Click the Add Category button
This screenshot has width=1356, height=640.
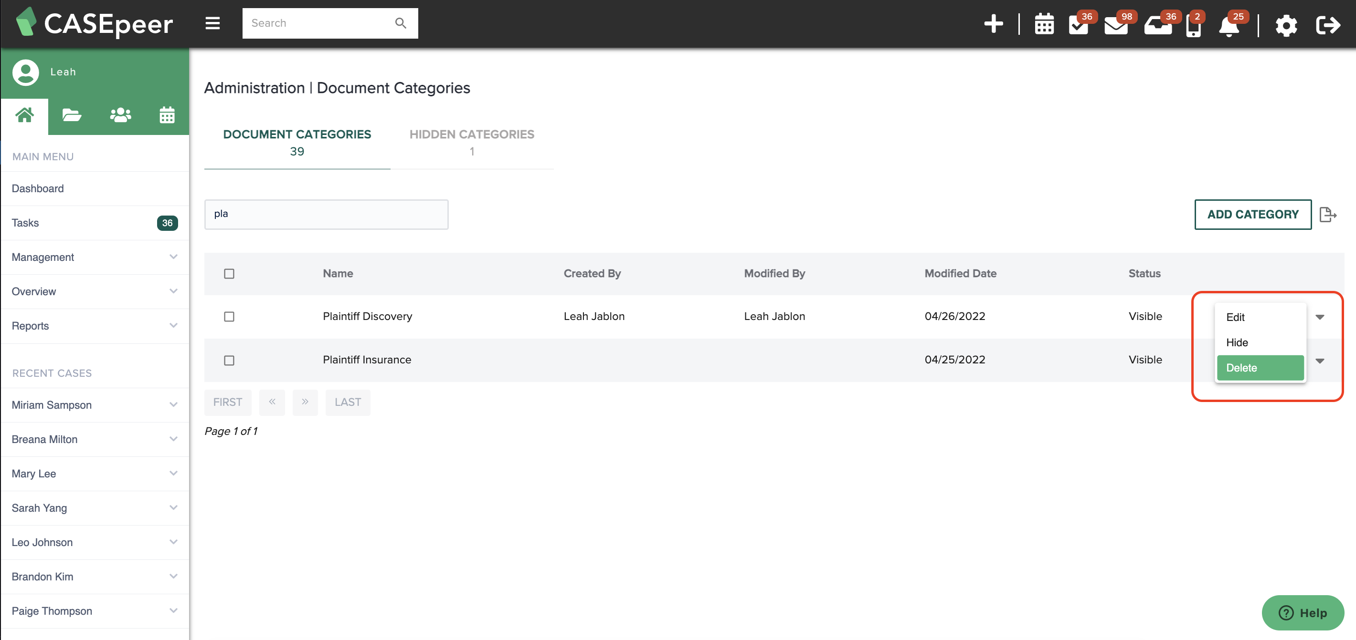point(1252,214)
